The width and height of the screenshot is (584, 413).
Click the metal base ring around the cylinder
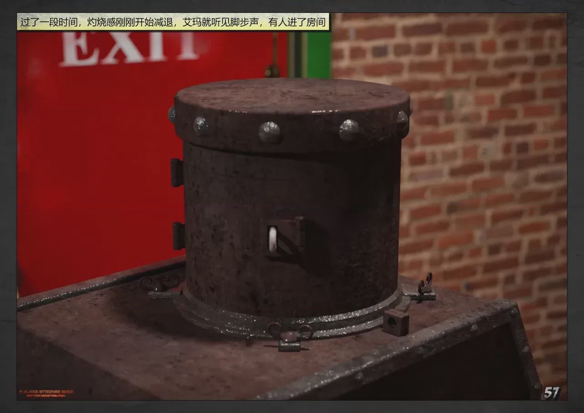point(292,315)
